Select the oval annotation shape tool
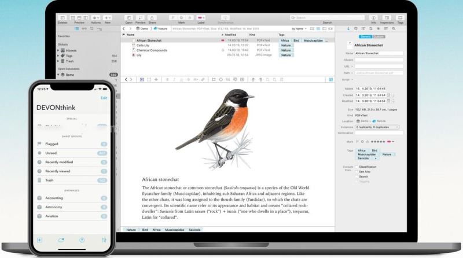Image resolution: width=463 pixels, height=258 pixels. point(221,80)
